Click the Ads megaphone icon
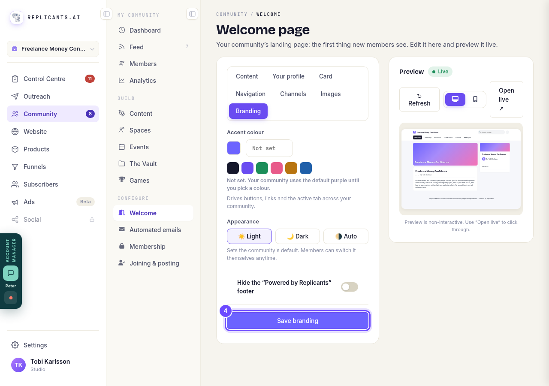 click(15, 202)
